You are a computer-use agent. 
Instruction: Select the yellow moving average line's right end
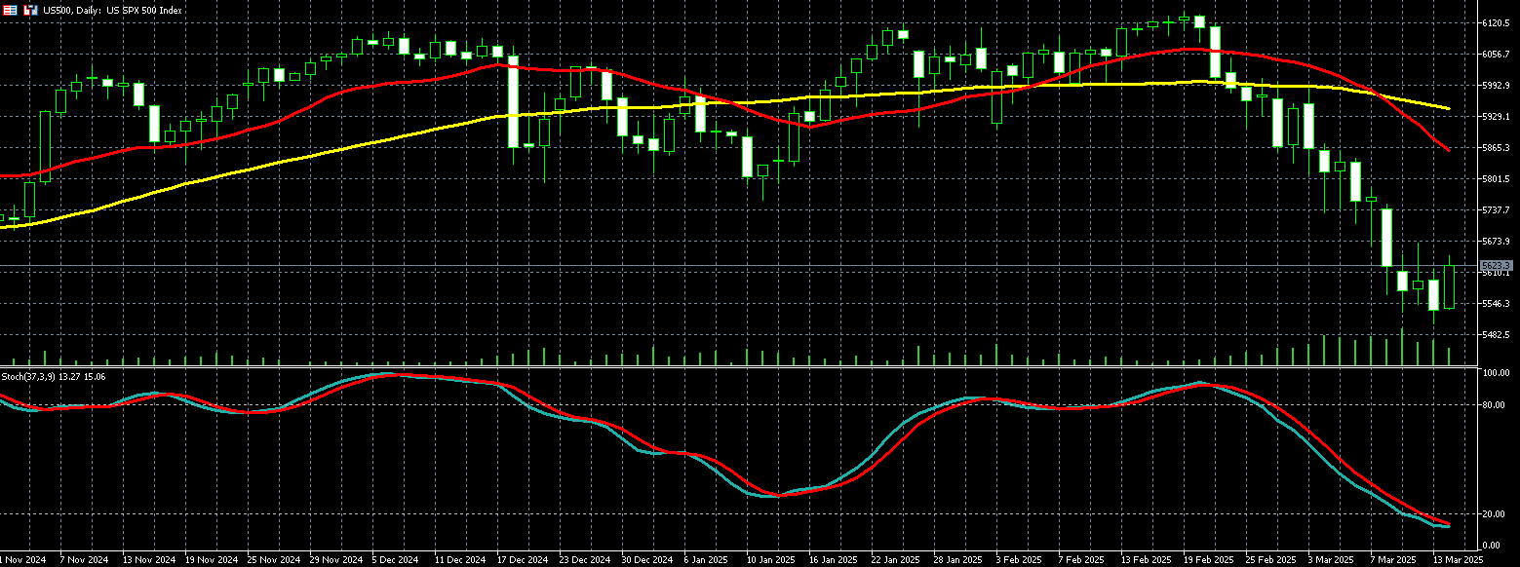pyautogui.click(x=1448, y=108)
